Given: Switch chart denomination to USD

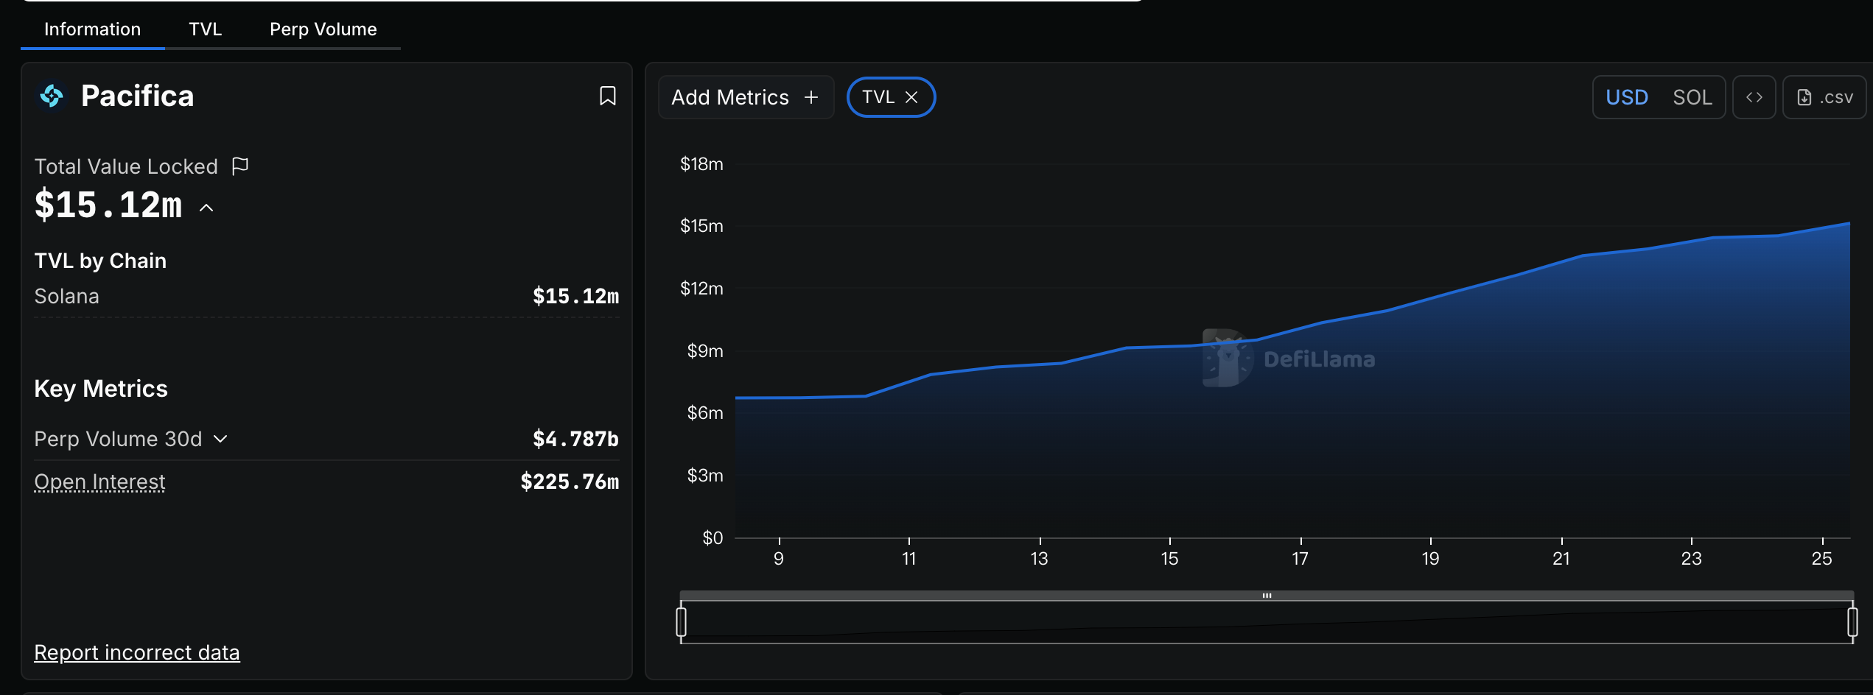Looking at the screenshot, I should [x=1626, y=97].
